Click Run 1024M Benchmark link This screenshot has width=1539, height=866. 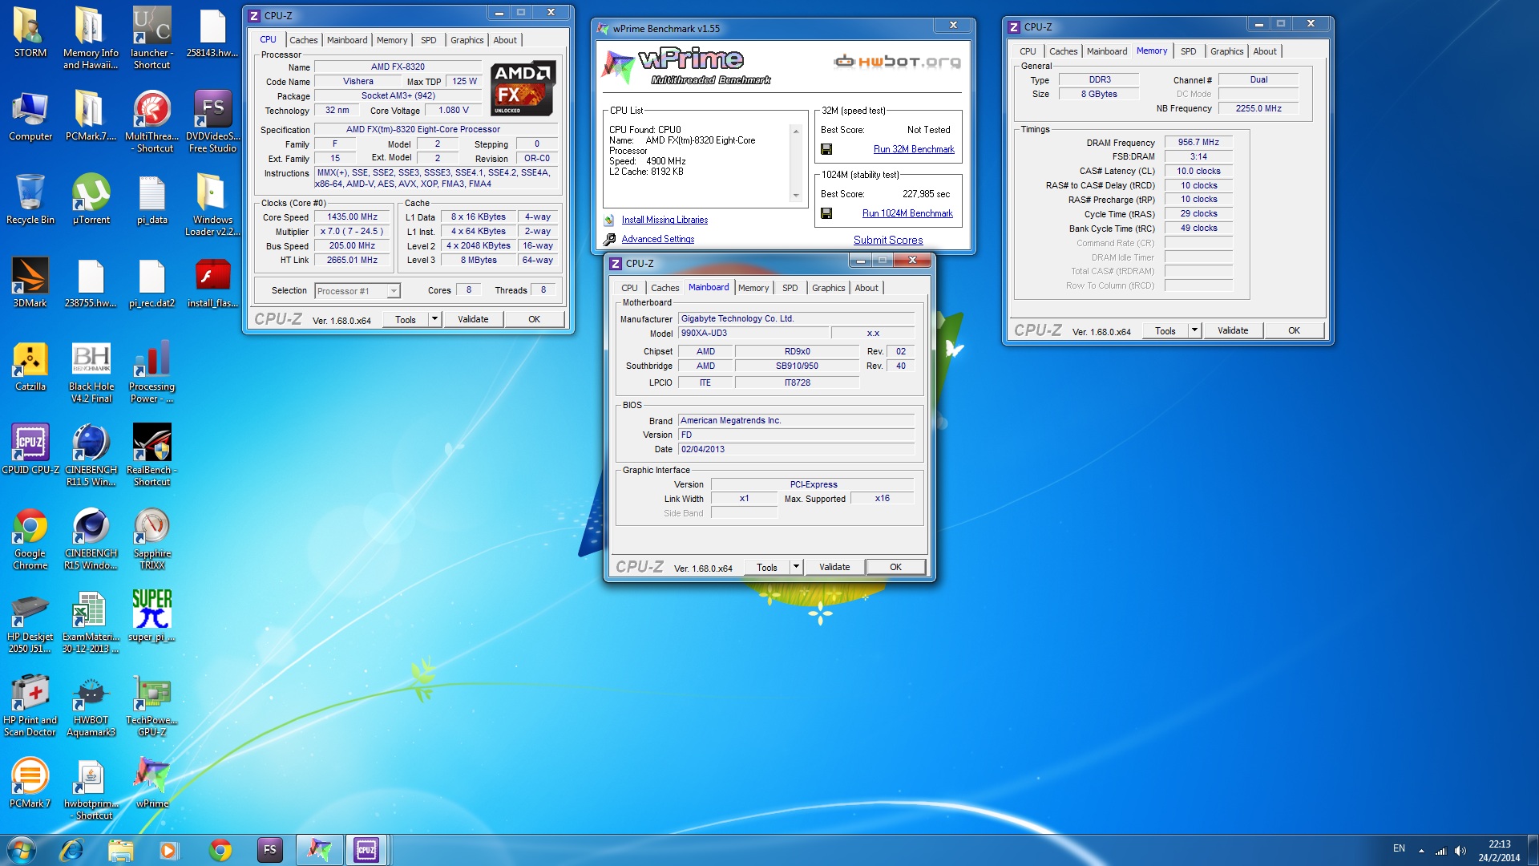point(907,213)
